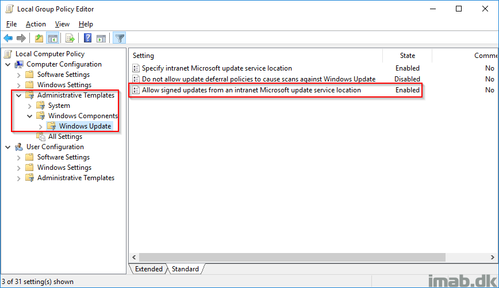
Task: Toggle the Show/Hide Console Tree icon
Action: pos(53,38)
